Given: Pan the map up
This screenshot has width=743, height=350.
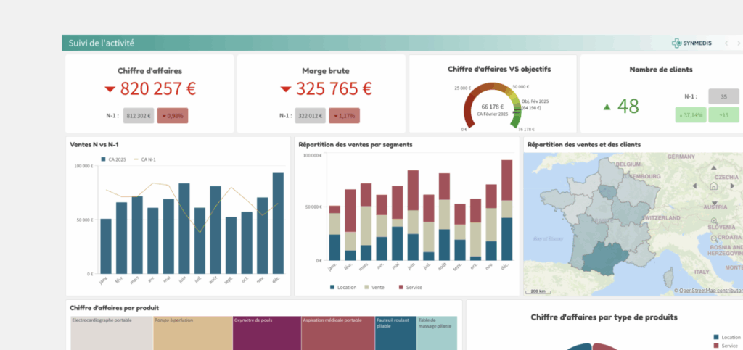Looking at the screenshot, I should tap(714, 168).
